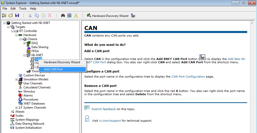Follow the CAN Port Configuration link
The height and width of the screenshot is (133, 257).
click(188, 77)
